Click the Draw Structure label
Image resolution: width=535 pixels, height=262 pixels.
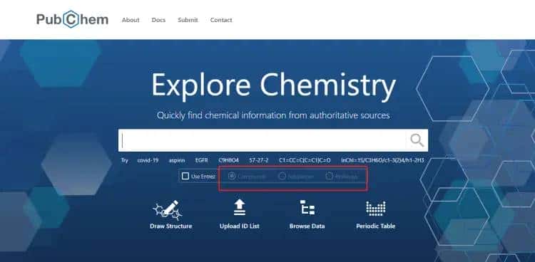170,226
